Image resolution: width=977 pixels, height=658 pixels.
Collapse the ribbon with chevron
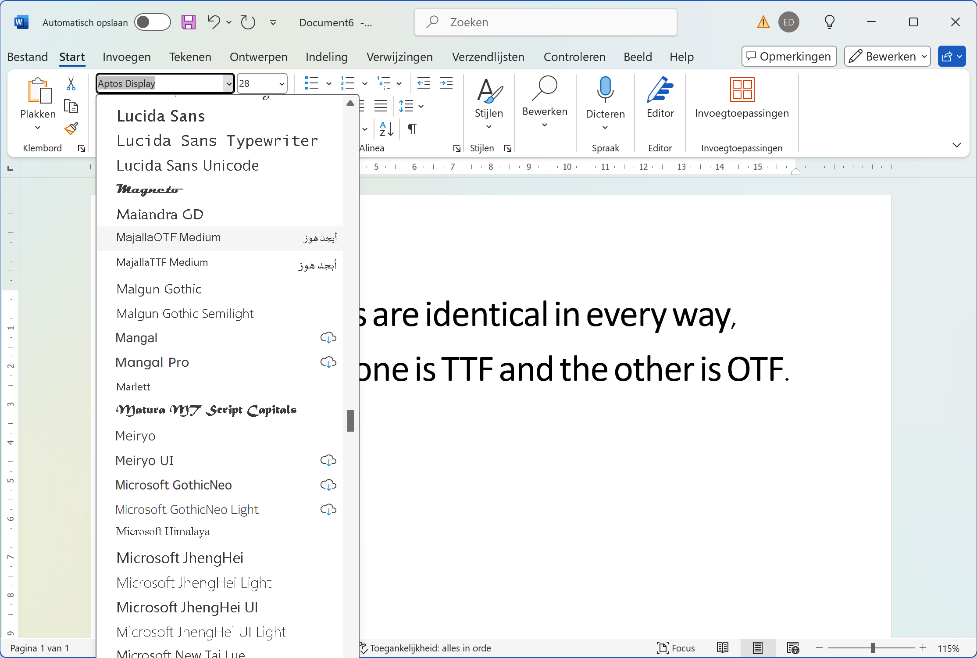[x=957, y=145]
